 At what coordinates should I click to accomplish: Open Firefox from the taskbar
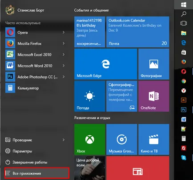(184, 62)
